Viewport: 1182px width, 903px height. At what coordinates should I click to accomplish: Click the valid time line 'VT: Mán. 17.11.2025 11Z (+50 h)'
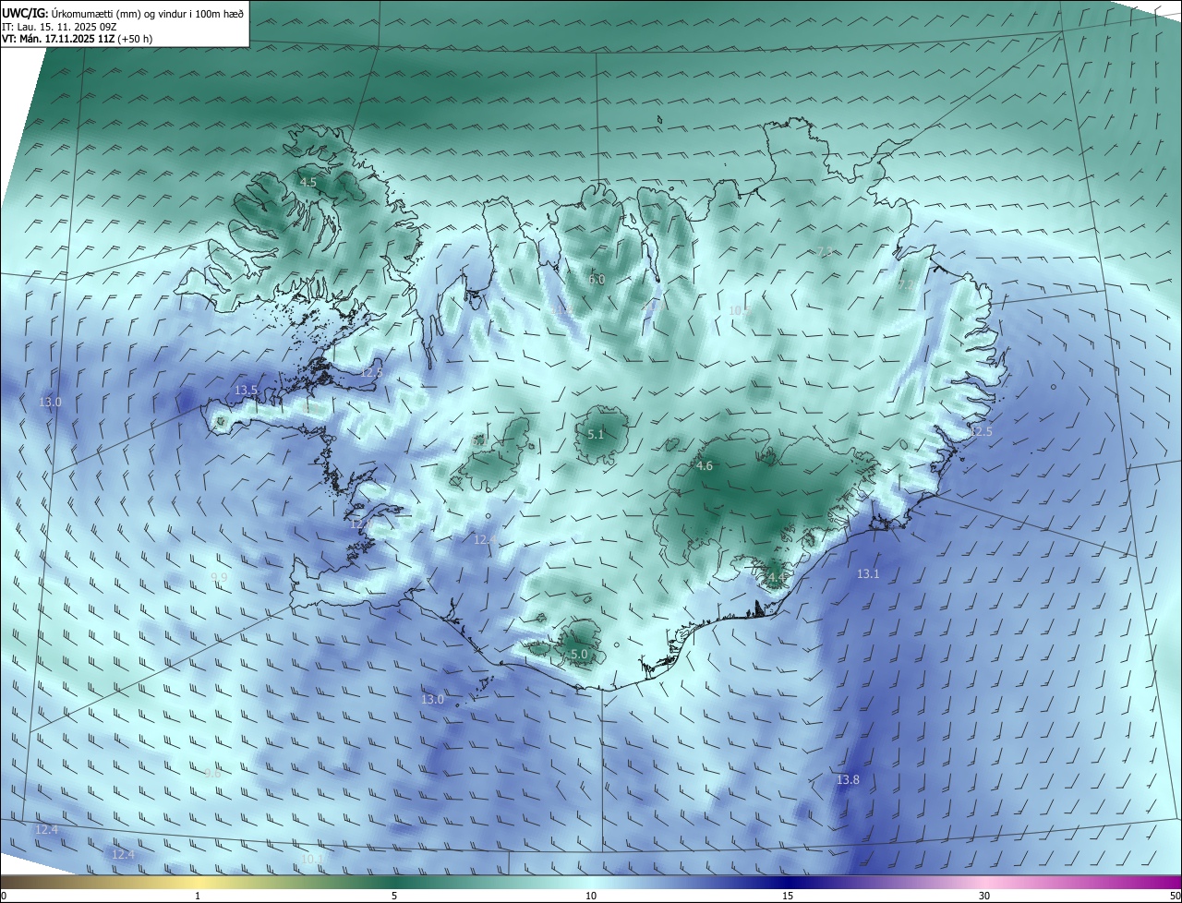[x=78, y=39]
